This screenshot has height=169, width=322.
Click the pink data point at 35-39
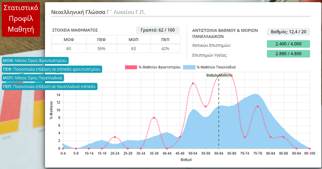(x=154, y=118)
